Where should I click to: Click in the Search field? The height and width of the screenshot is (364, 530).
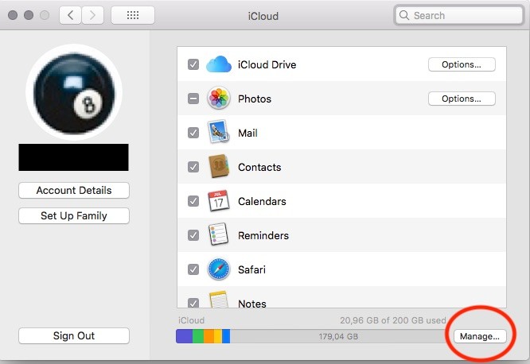click(459, 15)
